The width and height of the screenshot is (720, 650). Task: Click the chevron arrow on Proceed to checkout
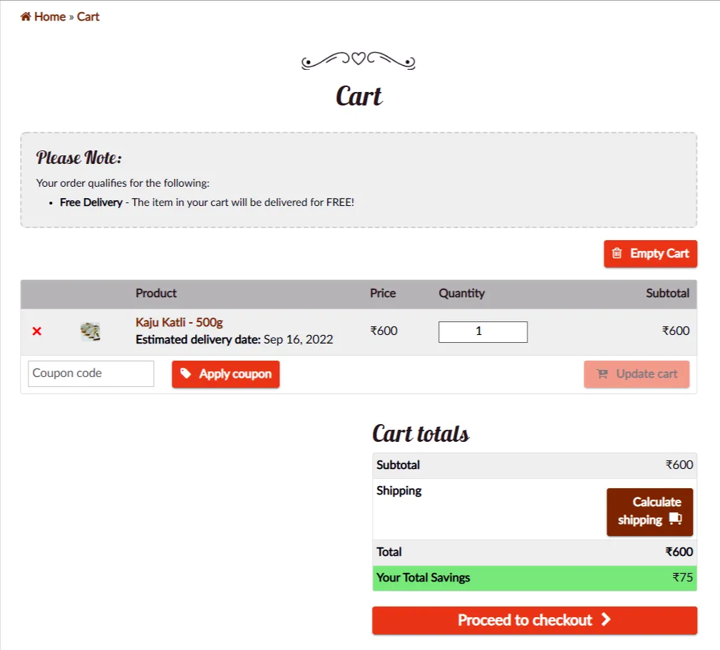[606, 620]
